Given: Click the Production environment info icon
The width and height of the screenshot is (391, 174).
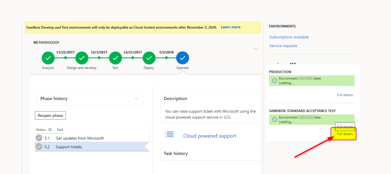Looking at the screenshot, I should [274, 80].
